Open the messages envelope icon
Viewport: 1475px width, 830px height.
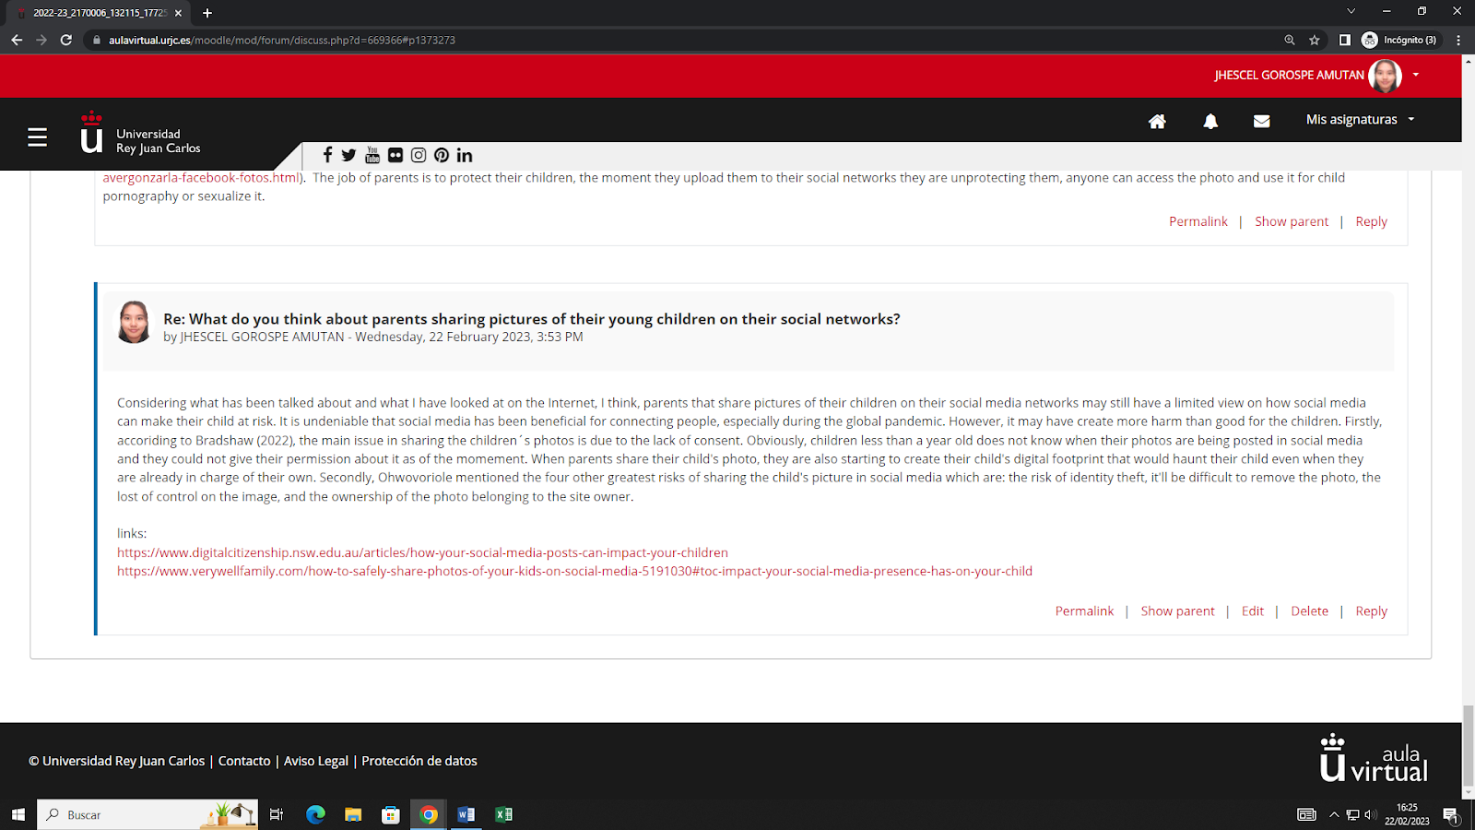click(x=1262, y=121)
